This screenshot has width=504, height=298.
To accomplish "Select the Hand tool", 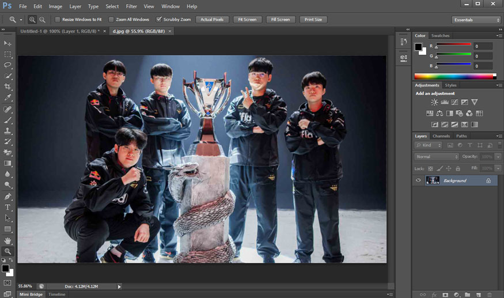I will [7, 241].
